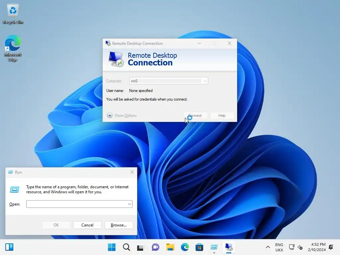Open Help in Remote Desktop Connection
This screenshot has width=340, height=255.
point(222,115)
